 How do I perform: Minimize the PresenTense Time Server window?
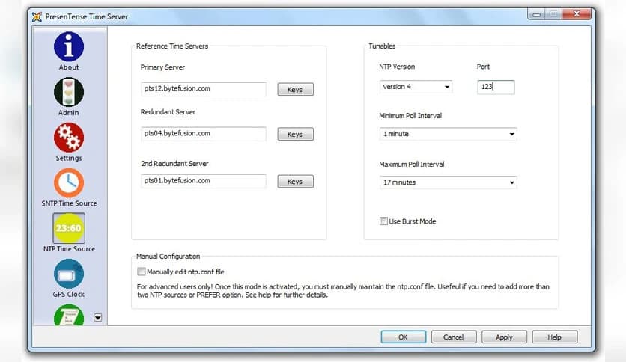click(x=536, y=14)
